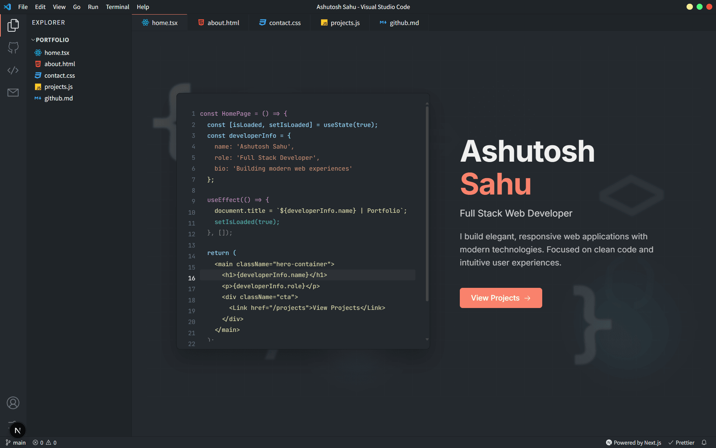Click the React icon on the home.tsx tab
Viewport: 716px width, 448px height.
tap(145, 23)
